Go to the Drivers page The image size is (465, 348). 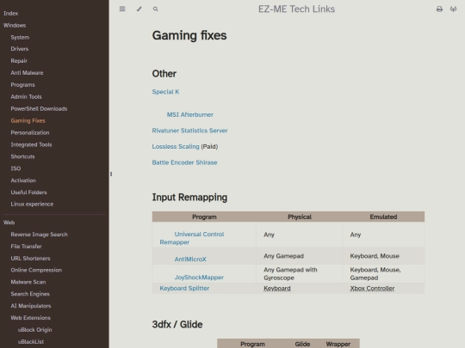tap(20, 49)
